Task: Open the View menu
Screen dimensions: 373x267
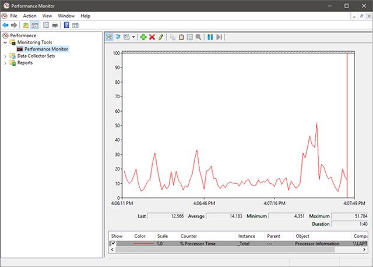Action: (x=47, y=16)
